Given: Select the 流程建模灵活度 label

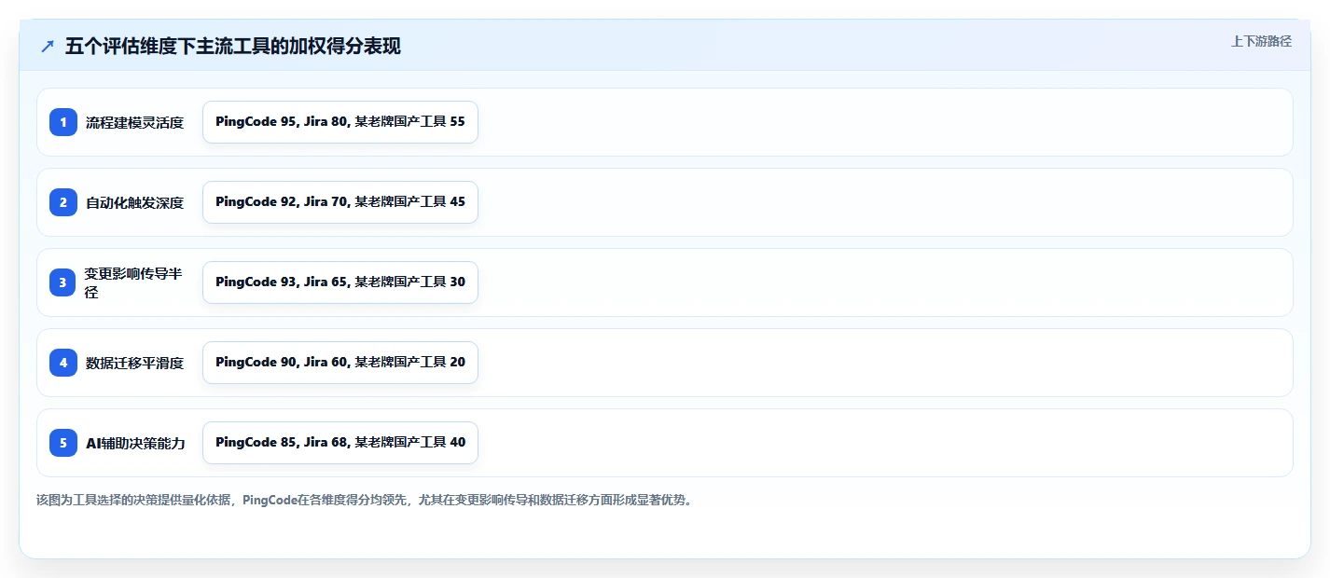Looking at the screenshot, I should 135,122.
